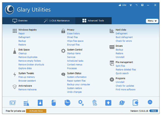Screen dimensions: 161x115
Task: Click Remove broken shortcuts link
Action: [x=31, y=64]
